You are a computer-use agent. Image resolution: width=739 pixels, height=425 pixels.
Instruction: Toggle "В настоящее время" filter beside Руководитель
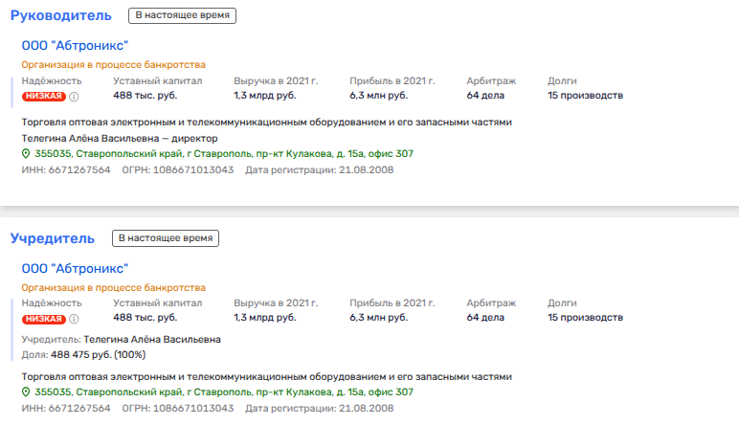click(181, 16)
